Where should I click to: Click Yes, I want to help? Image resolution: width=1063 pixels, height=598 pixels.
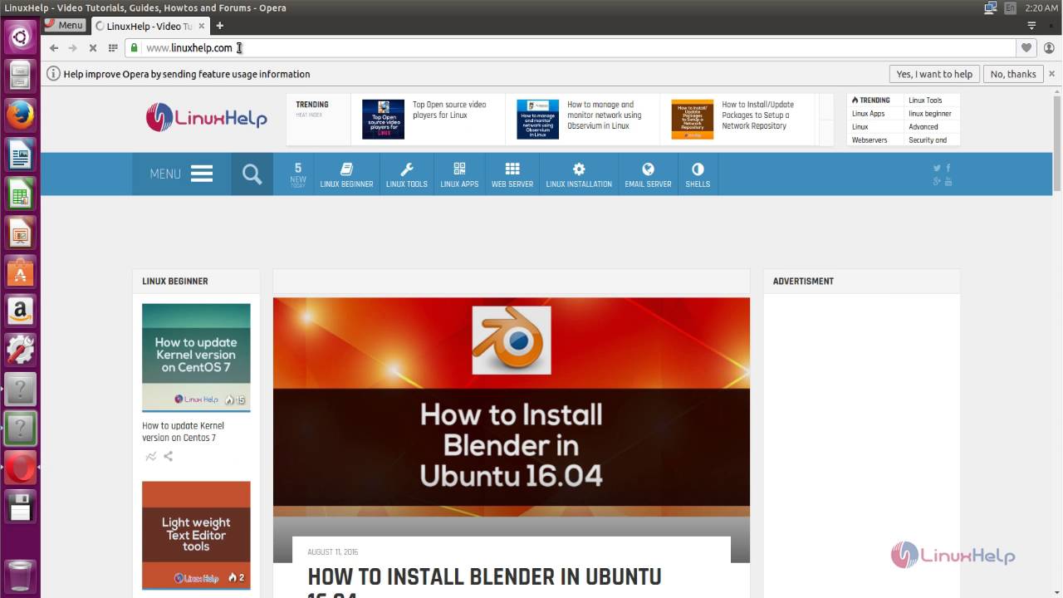(x=934, y=74)
